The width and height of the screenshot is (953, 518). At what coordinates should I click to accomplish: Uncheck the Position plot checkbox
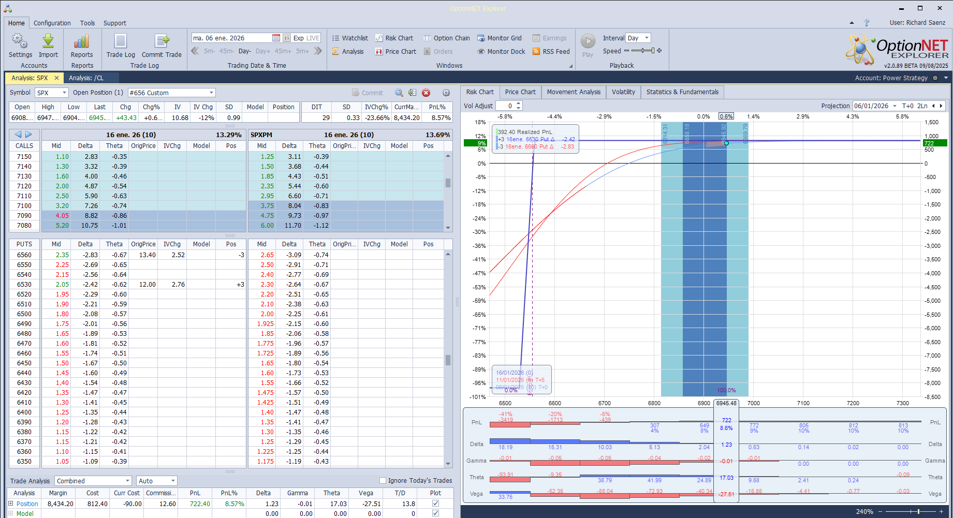(x=435, y=504)
